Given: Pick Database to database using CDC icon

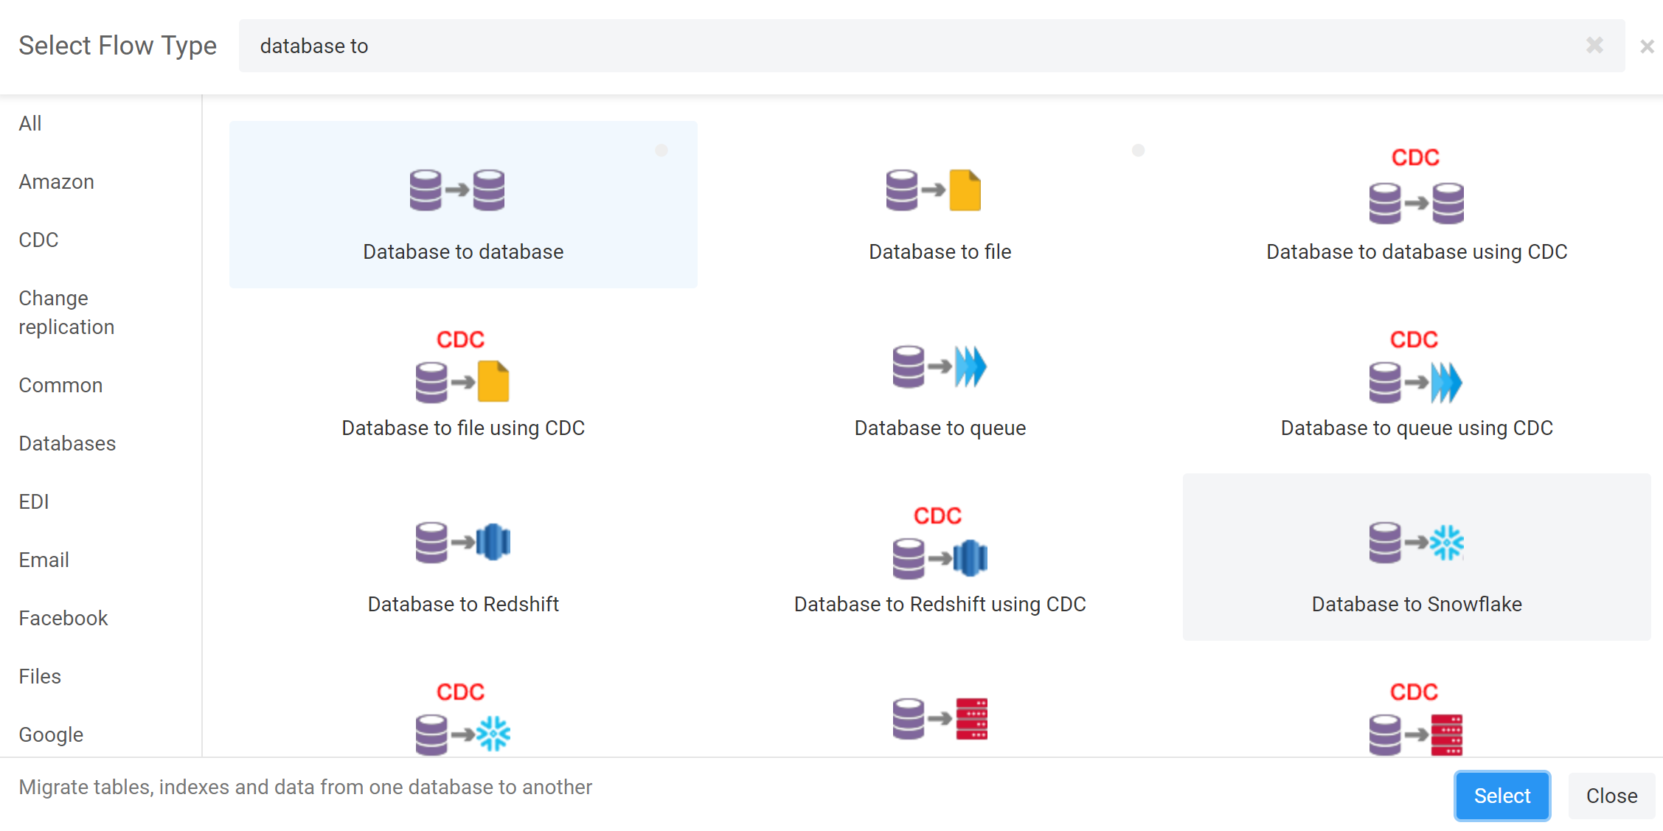Looking at the screenshot, I should point(1416,203).
